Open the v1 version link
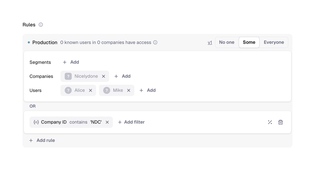Image resolution: width=315 pixels, height=170 pixels. pyautogui.click(x=210, y=42)
